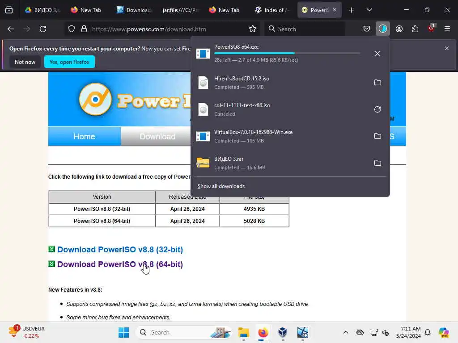Open Firefox from the taskbar
Image resolution: width=458 pixels, height=343 pixels.
click(263, 332)
